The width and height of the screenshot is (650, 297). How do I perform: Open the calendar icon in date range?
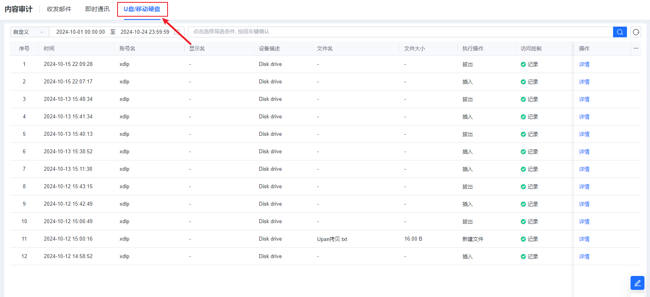(x=177, y=32)
